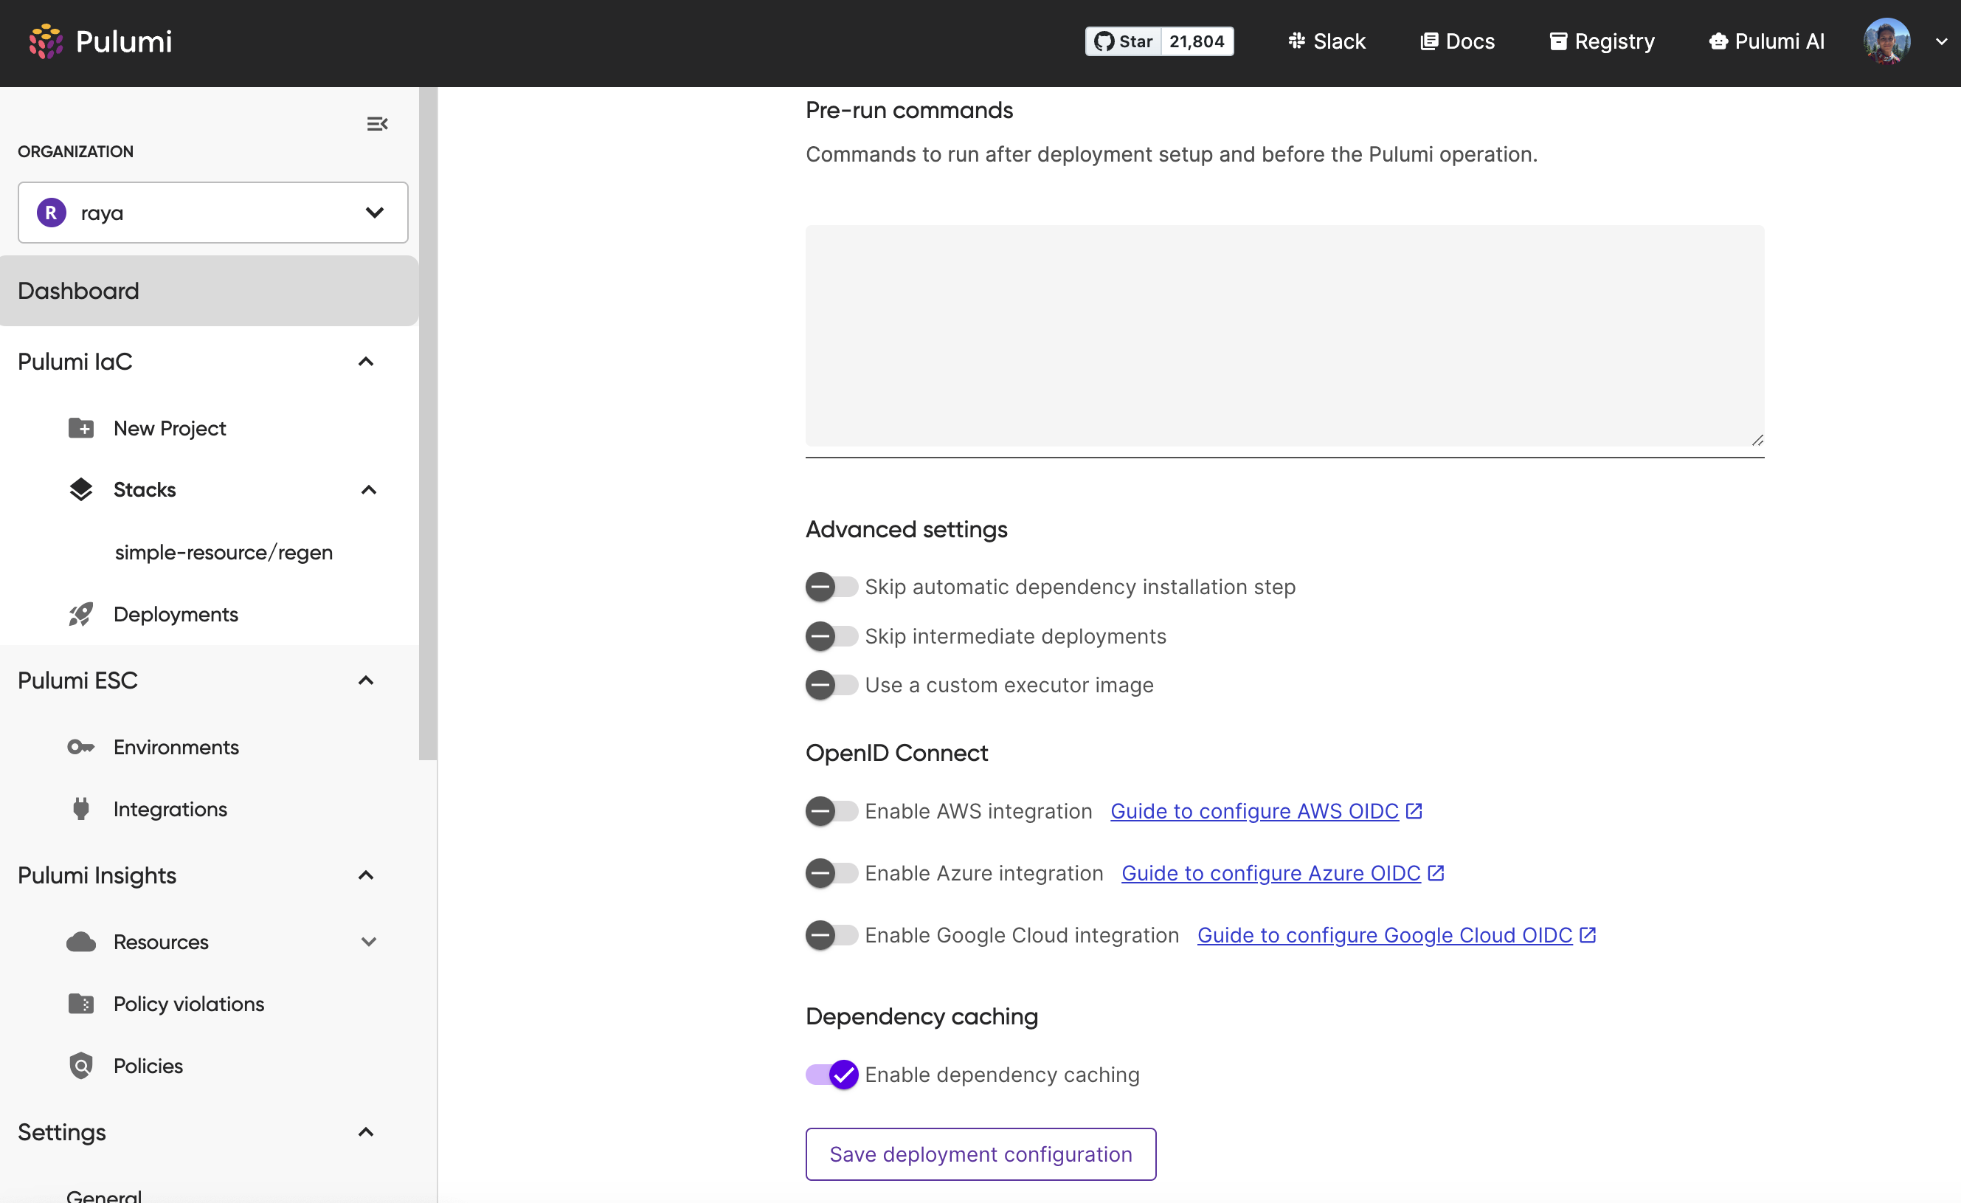Image resolution: width=1961 pixels, height=1203 pixels.
Task: Click the Environments key icon
Action: tap(80, 747)
